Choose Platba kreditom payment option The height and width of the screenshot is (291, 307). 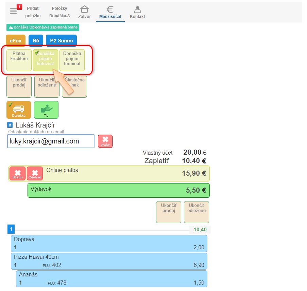pos(19,60)
